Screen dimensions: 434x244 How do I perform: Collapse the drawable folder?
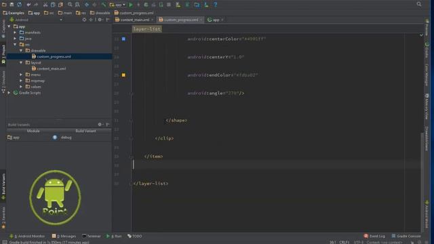[x=21, y=51]
